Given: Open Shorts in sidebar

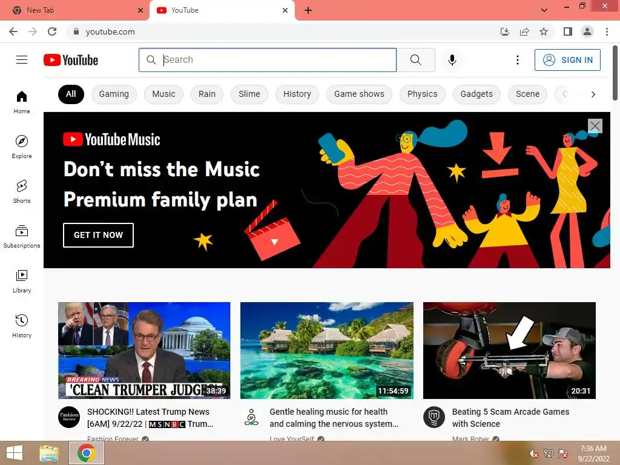Looking at the screenshot, I should point(22,191).
